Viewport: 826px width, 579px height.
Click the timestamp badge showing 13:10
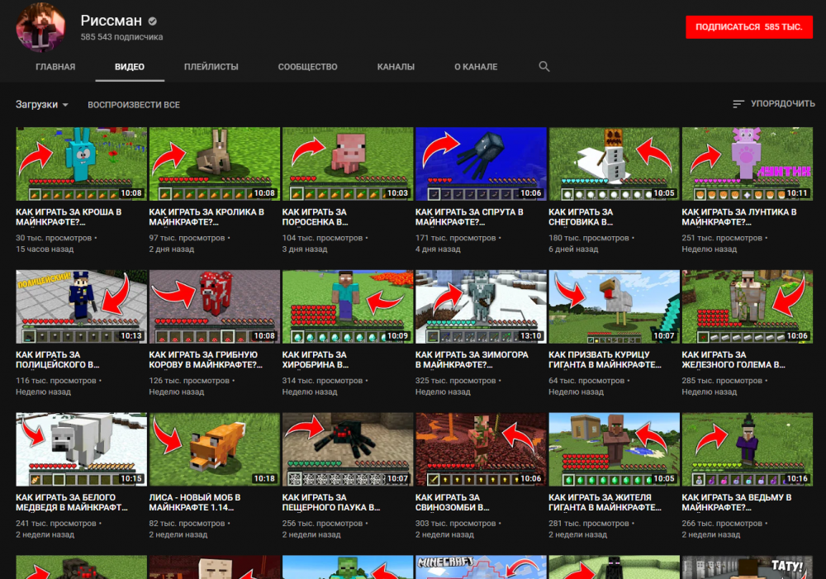click(532, 335)
